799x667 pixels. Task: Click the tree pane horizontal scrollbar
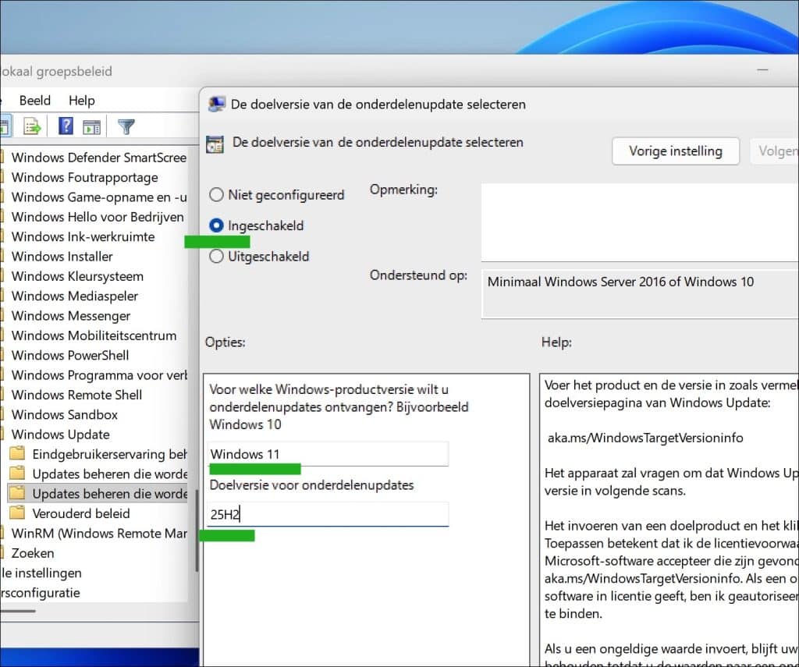tap(18, 610)
